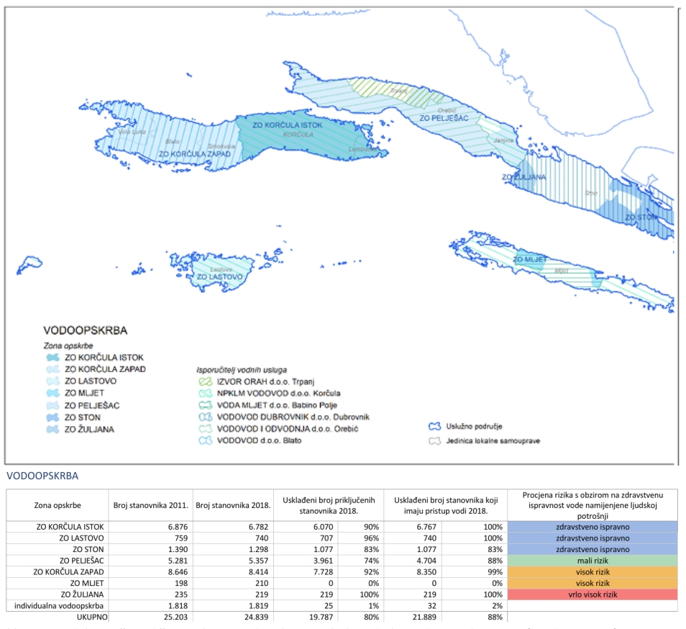Select the IZVOR ORAH d.o.o. Trpanj legend symbol

pos(205,381)
